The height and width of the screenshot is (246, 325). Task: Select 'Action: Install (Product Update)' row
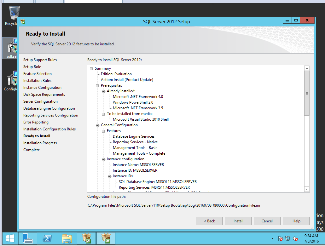click(x=127, y=80)
